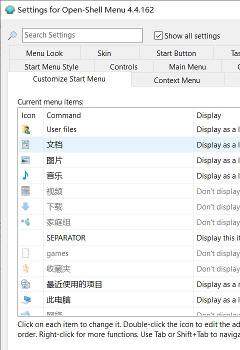
Task: Click the 音乐 music note icon
Action: pos(25,175)
